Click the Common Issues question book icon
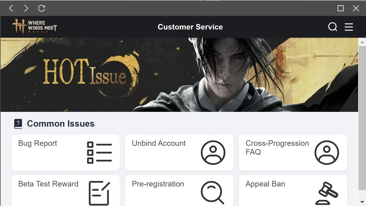Image resolution: width=366 pixels, height=206 pixels. (18, 124)
